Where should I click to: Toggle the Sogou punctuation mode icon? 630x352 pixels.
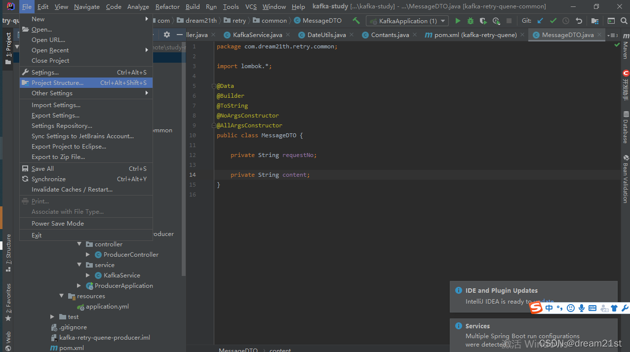[x=560, y=308]
